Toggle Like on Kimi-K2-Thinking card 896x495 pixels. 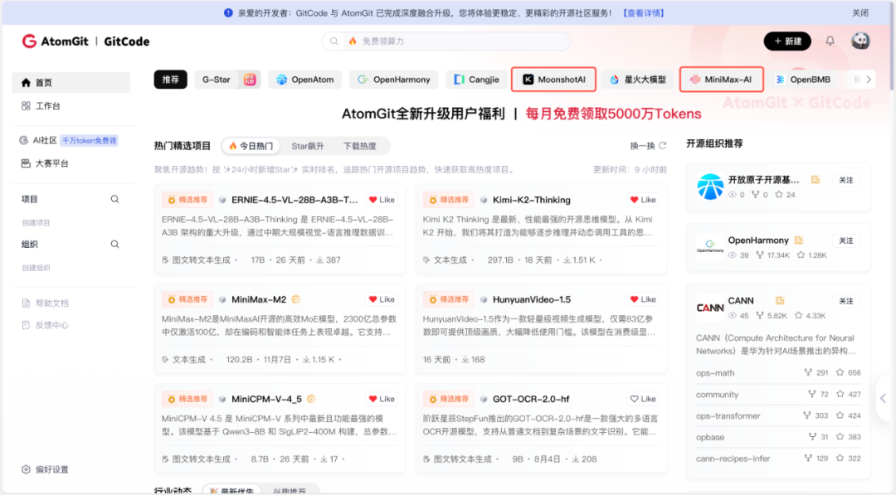(x=643, y=200)
